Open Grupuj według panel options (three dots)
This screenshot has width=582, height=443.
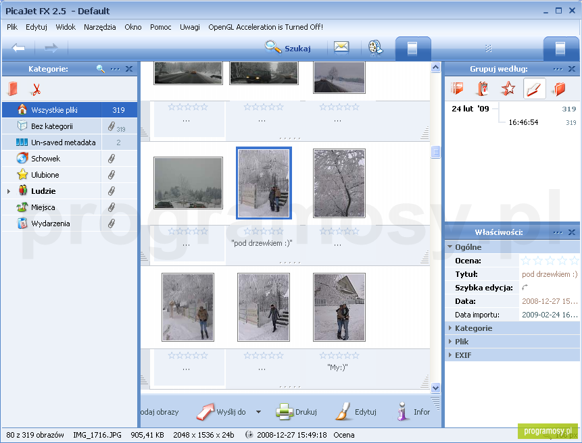[x=558, y=69]
